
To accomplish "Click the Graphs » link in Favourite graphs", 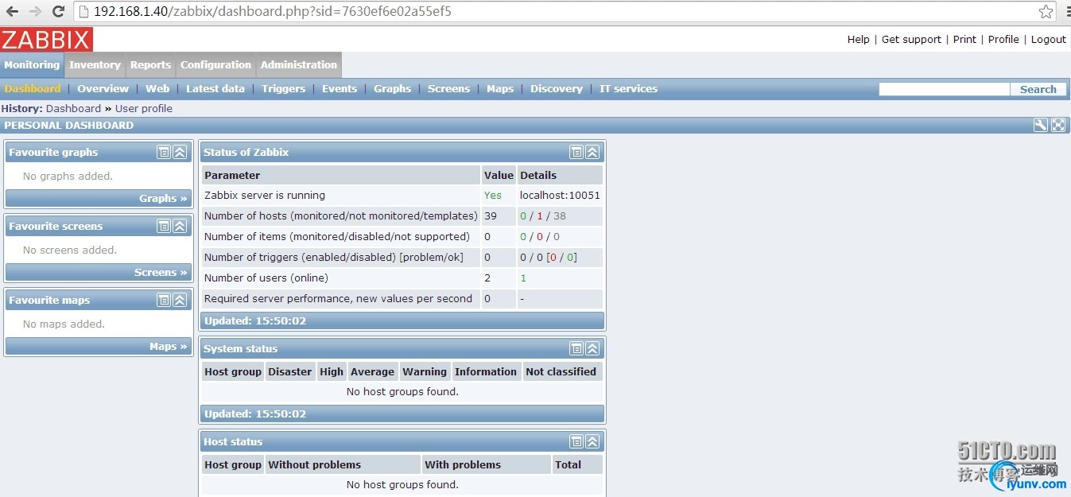I will 163,198.
